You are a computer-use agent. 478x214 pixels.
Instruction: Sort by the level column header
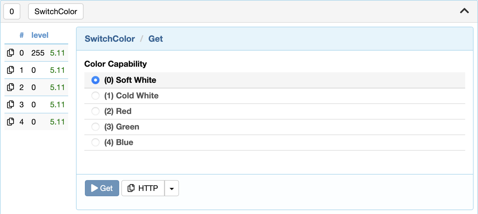coord(40,35)
